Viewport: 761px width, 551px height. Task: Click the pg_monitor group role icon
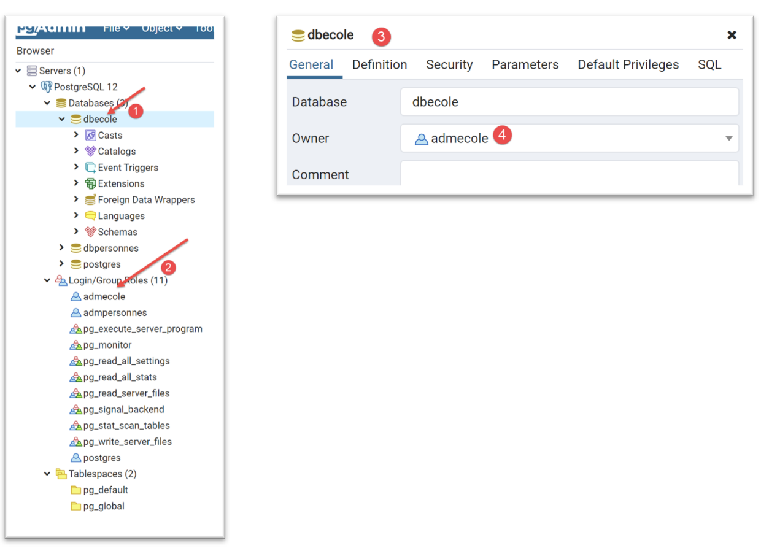[75, 345]
